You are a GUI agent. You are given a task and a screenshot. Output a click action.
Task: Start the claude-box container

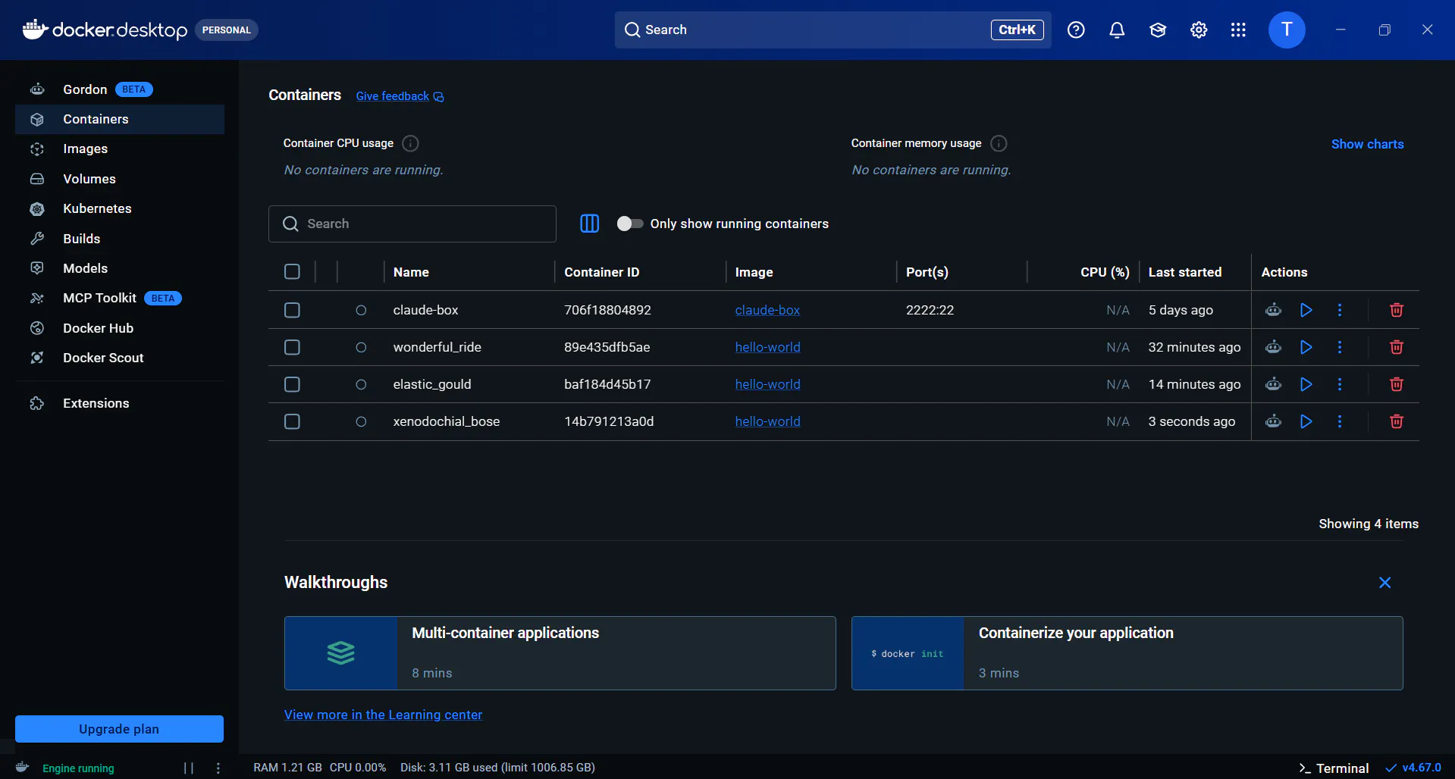click(x=1306, y=310)
